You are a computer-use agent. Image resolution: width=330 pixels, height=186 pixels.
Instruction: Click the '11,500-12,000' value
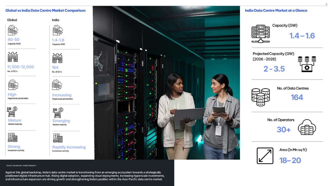[x=21, y=67]
